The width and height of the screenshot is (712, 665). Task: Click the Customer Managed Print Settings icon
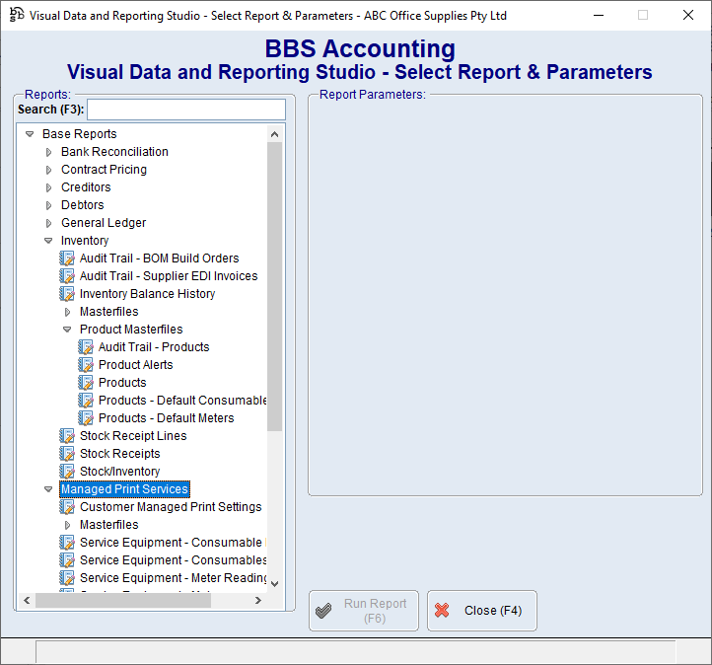click(67, 507)
